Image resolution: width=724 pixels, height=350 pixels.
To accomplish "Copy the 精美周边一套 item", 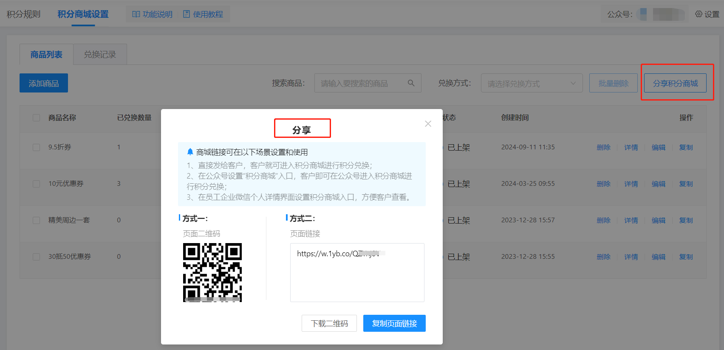I will pyautogui.click(x=686, y=220).
